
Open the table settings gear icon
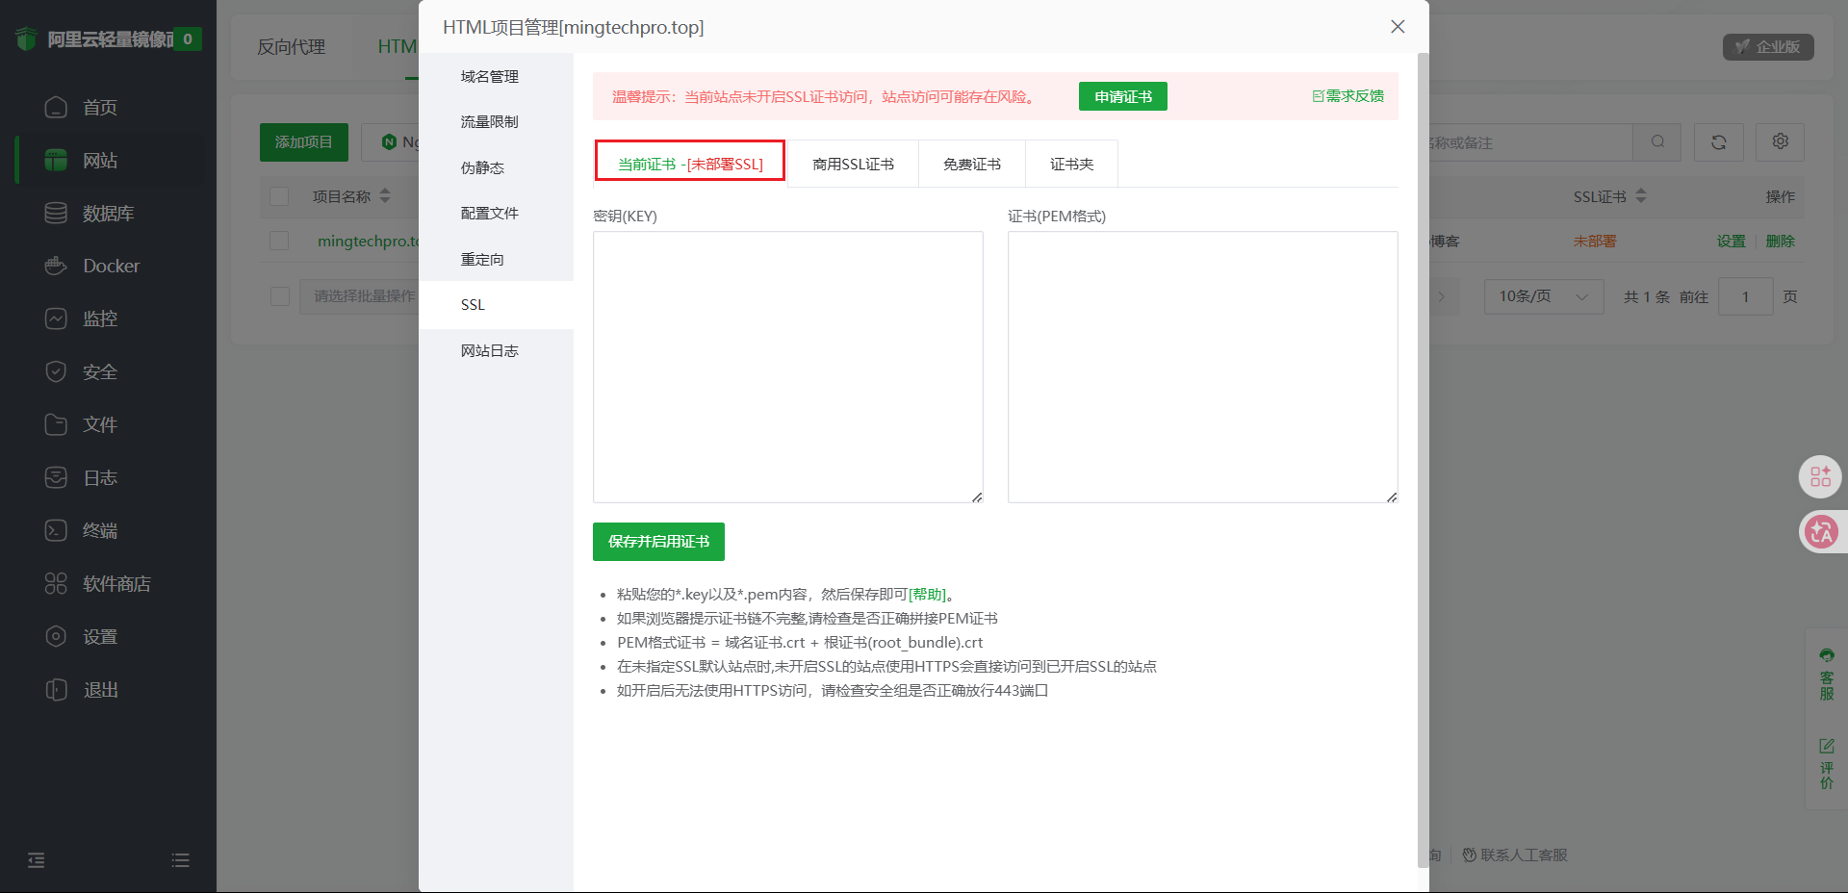point(1780,142)
